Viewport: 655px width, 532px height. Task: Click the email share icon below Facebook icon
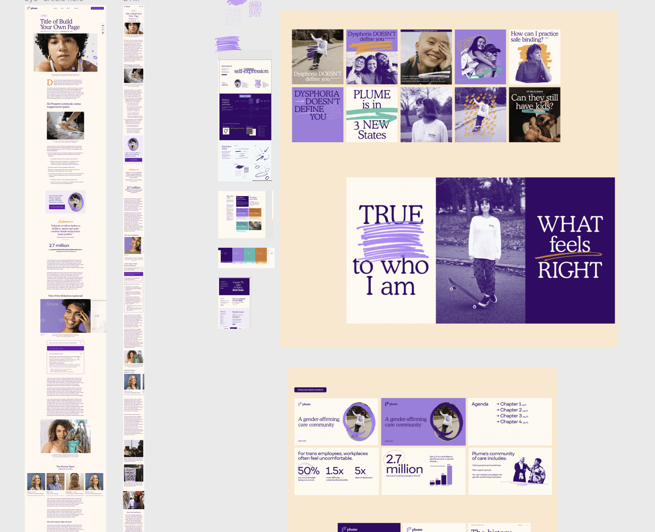pos(103,33)
